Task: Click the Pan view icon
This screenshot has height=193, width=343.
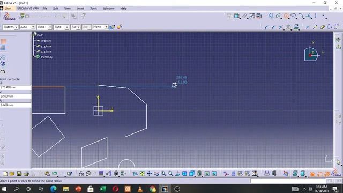Action: coord(149,174)
